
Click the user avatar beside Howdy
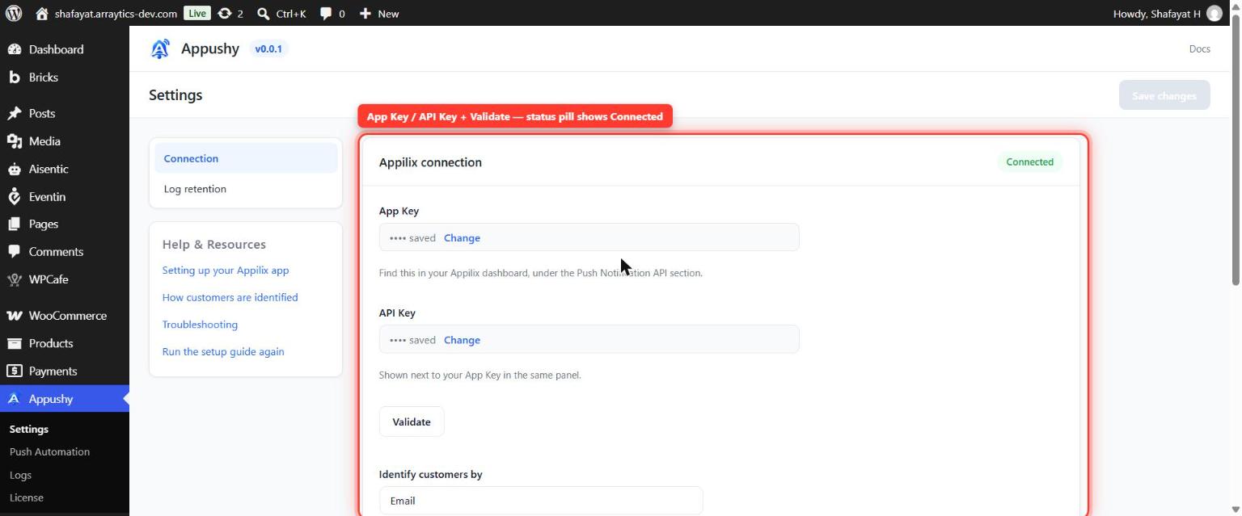pyautogui.click(x=1214, y=13)
